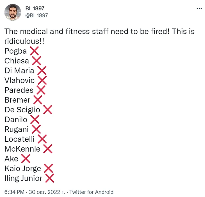
Task: Click the red X next to Ake
Action: (x=26, y=159)
